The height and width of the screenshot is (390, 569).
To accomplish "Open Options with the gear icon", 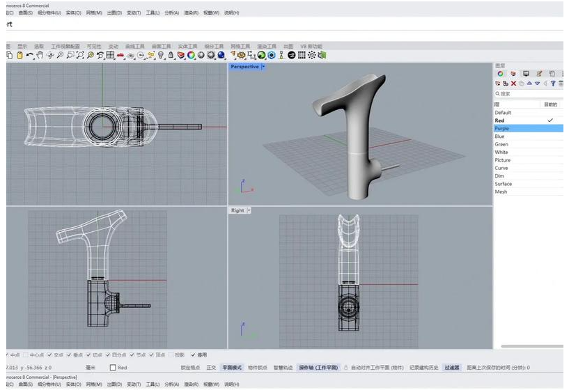I will [x=241, y=55].
